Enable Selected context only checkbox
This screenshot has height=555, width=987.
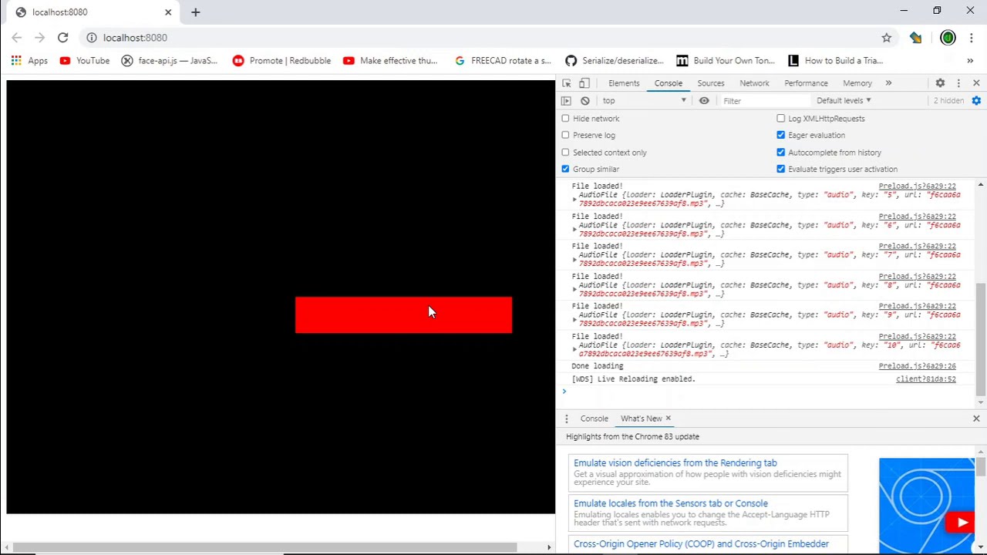565,153
